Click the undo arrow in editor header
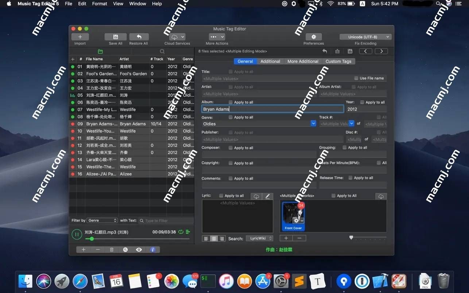 pos(325,51)
